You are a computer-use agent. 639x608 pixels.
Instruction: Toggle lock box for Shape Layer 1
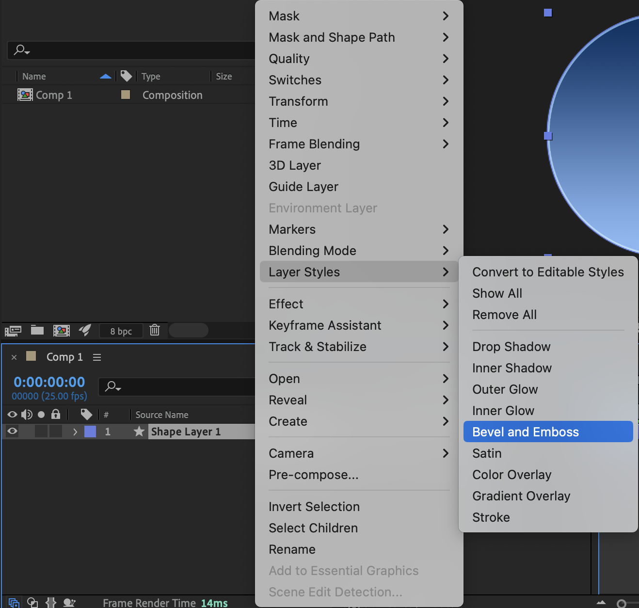pyautogui.click(x=56, y=431)
